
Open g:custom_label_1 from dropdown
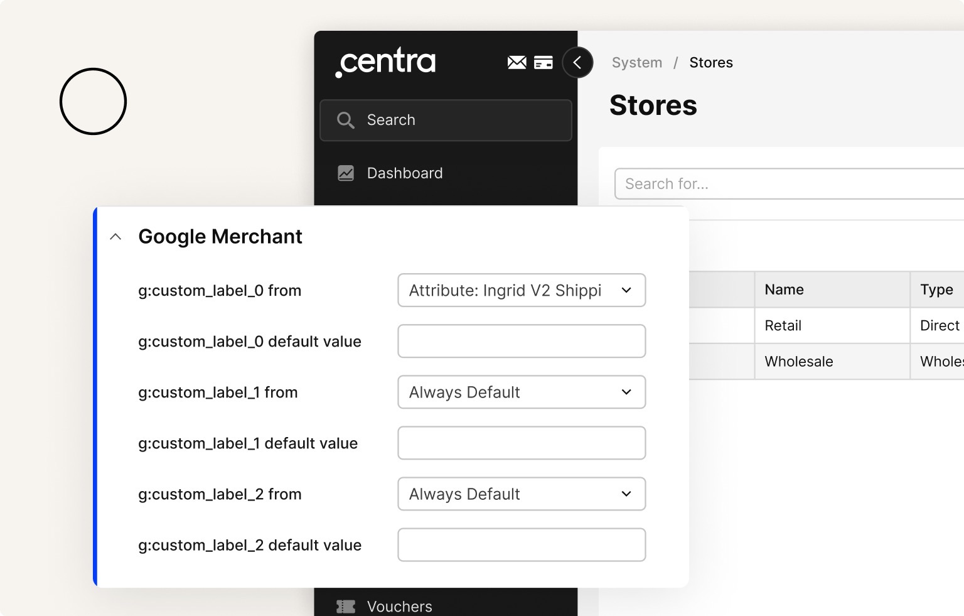521,392
